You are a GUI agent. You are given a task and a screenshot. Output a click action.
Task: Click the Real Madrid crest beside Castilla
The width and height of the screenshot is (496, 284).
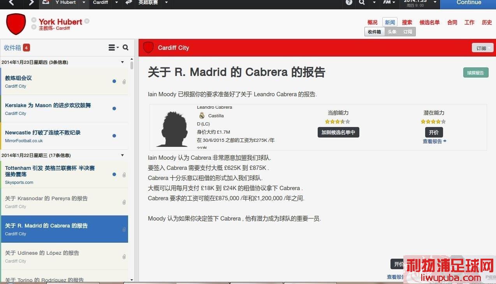(202, 116)
